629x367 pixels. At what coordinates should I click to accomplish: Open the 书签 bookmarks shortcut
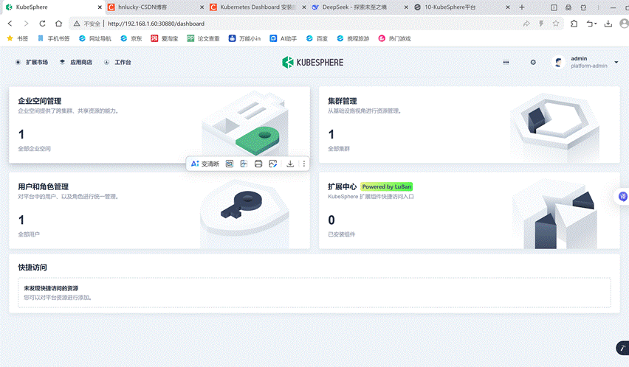pyautogui.click(x=18, y=38)
